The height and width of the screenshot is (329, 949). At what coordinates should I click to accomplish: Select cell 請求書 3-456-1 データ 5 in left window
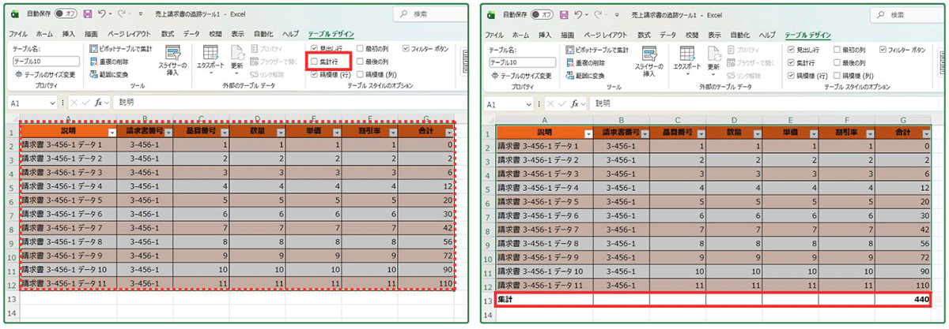(x=68, y=200)
